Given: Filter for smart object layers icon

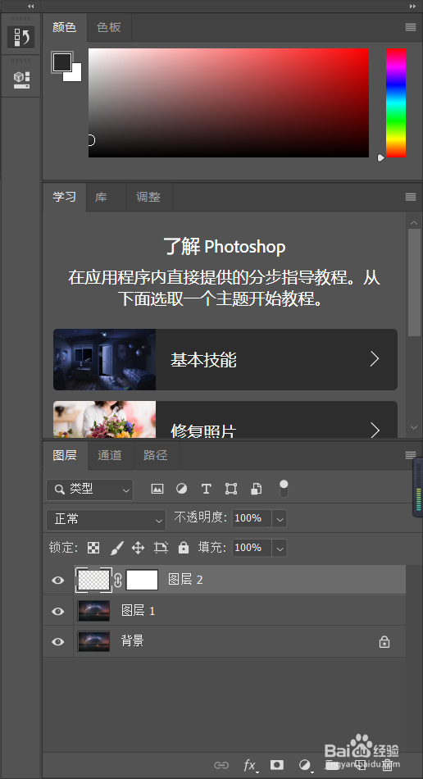Looking at the screenshot, I should click(x=256, y=489).
